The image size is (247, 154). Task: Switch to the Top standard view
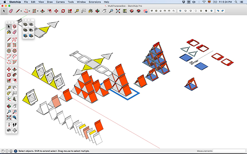coord(156,11)
